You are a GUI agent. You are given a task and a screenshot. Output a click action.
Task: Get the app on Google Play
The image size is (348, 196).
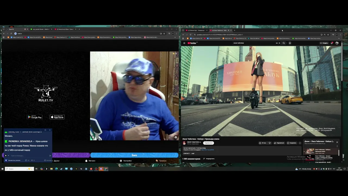coord(35,117)
